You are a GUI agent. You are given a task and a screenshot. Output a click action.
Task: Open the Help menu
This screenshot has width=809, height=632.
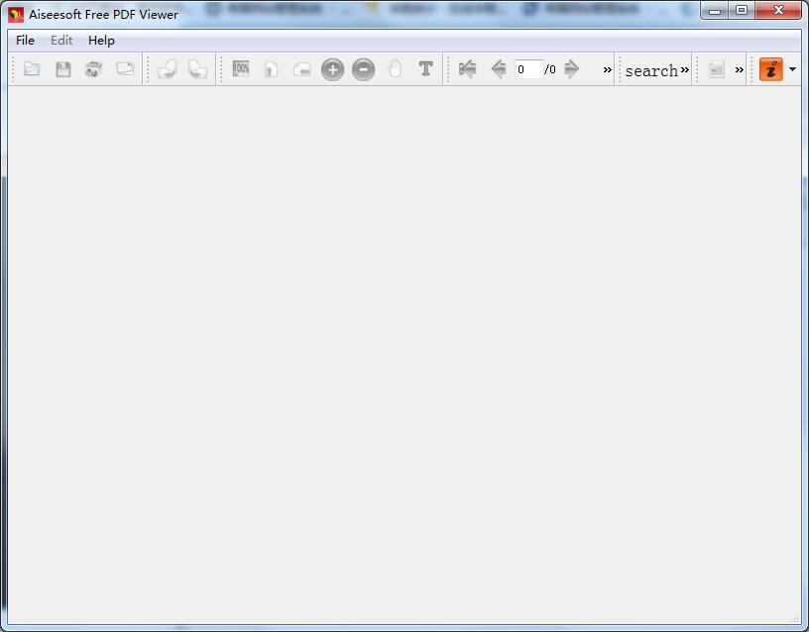pos(101,41)
